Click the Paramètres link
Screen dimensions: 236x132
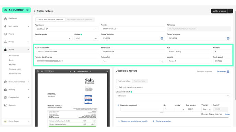[221, 72]
